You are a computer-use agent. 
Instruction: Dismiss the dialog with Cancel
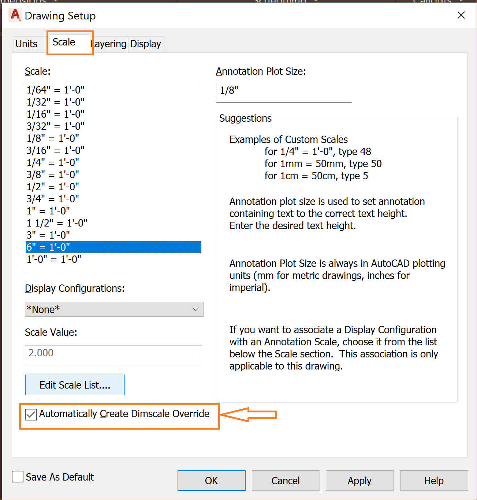pyautogui.click(x=286, y=481)
